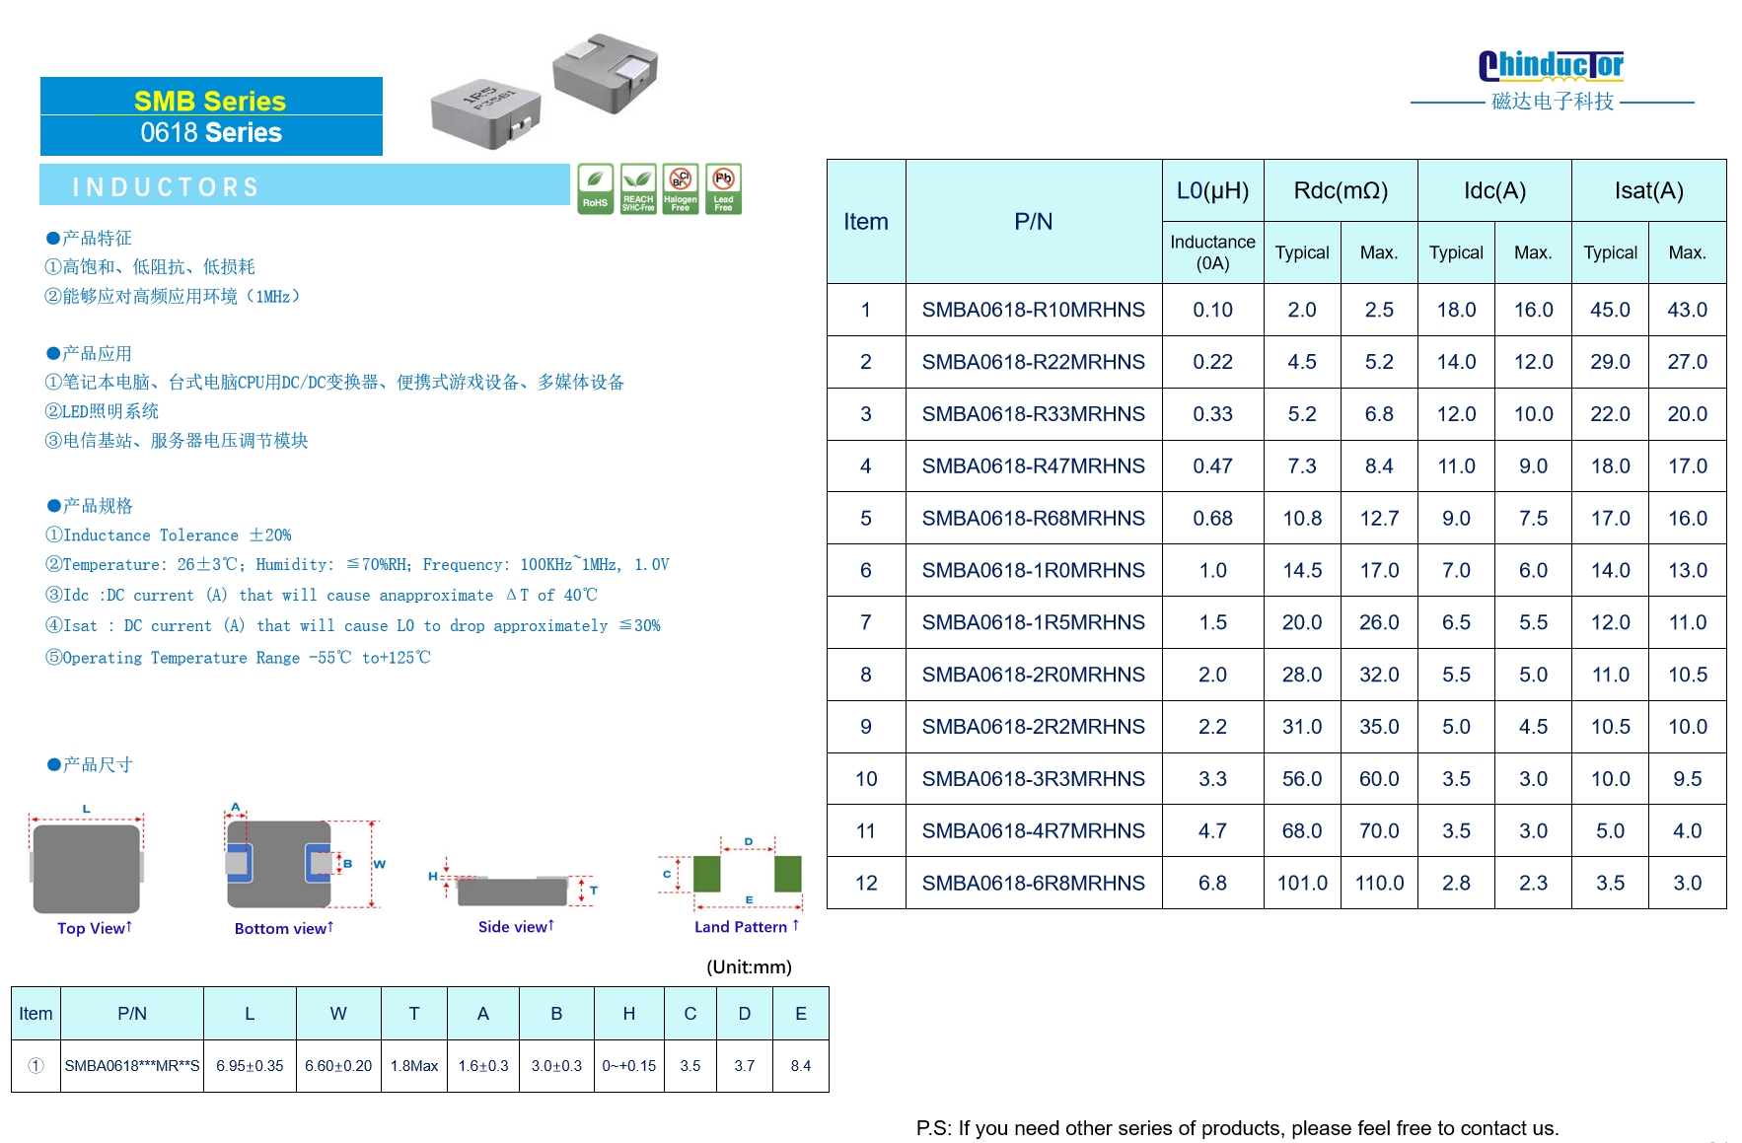The image size is (1742, 1143).
Task: Click inductance value 4.7 in row 11
Action: pos(1212,831)
